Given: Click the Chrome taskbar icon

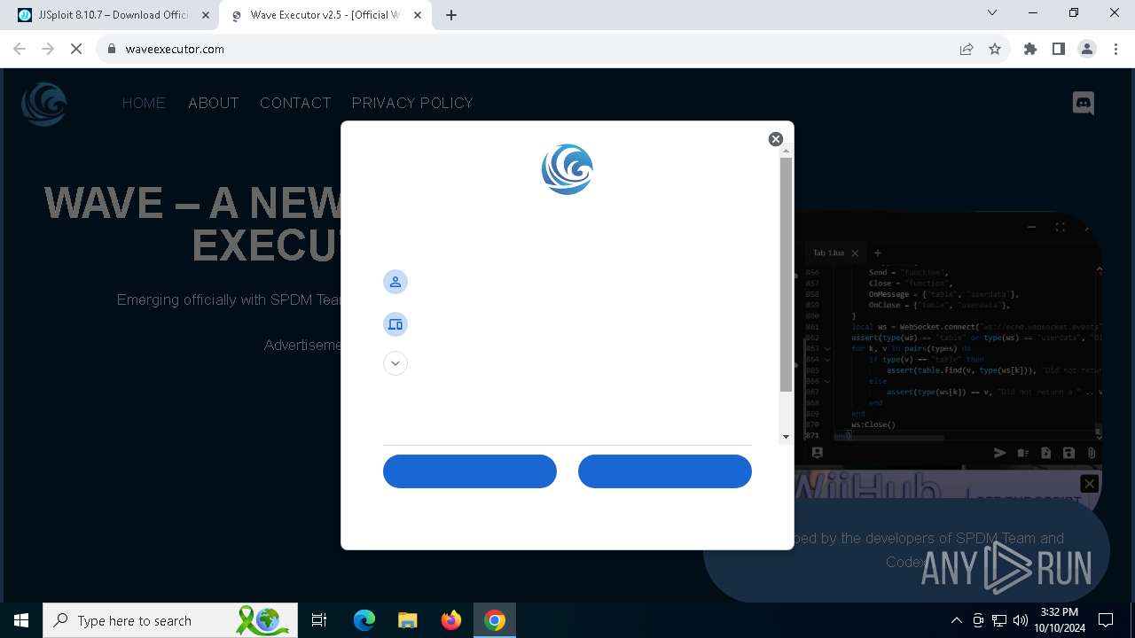Looking at the screenshot, I should pos(495,620).
